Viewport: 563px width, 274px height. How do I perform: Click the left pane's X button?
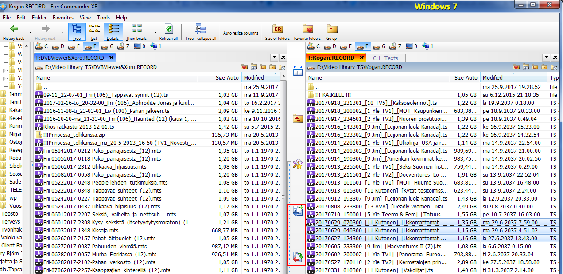point(283,58)
